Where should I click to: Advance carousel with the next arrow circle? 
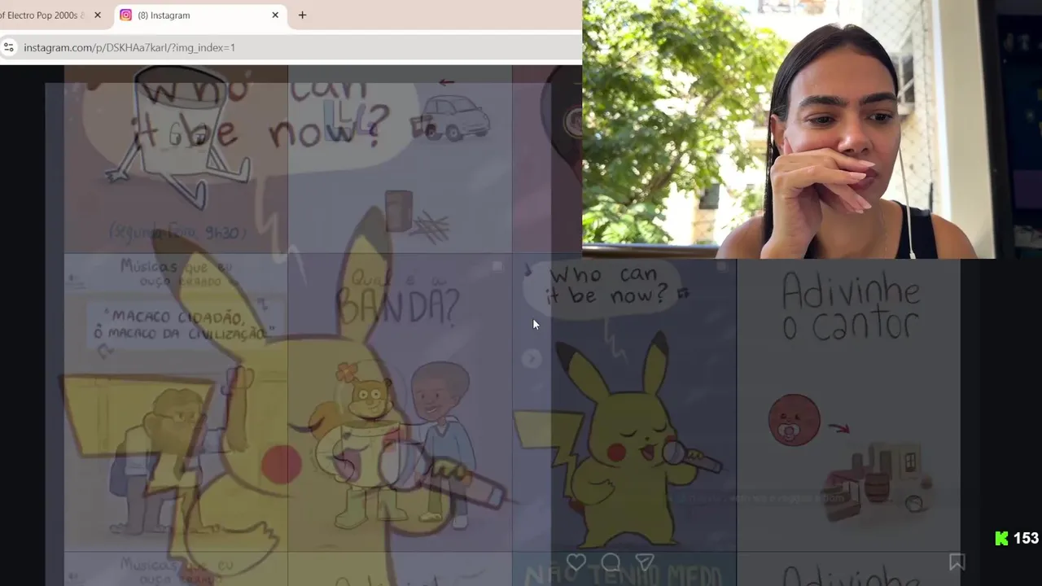(x=531, y=358)
